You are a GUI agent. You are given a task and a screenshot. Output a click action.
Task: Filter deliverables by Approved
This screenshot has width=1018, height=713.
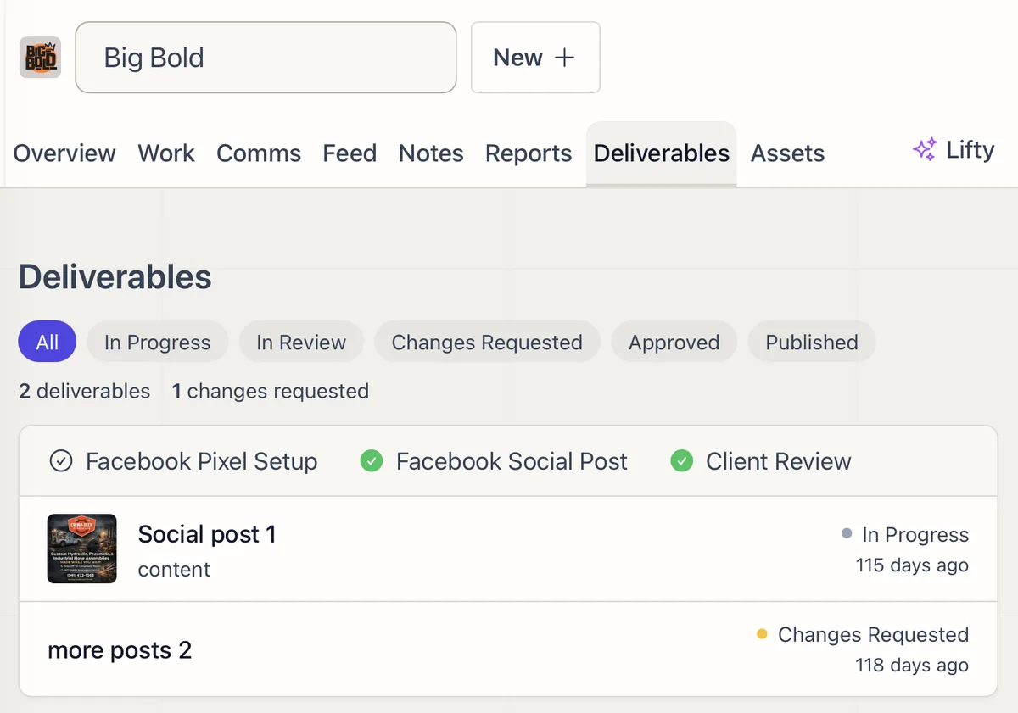tap(674, 343)
